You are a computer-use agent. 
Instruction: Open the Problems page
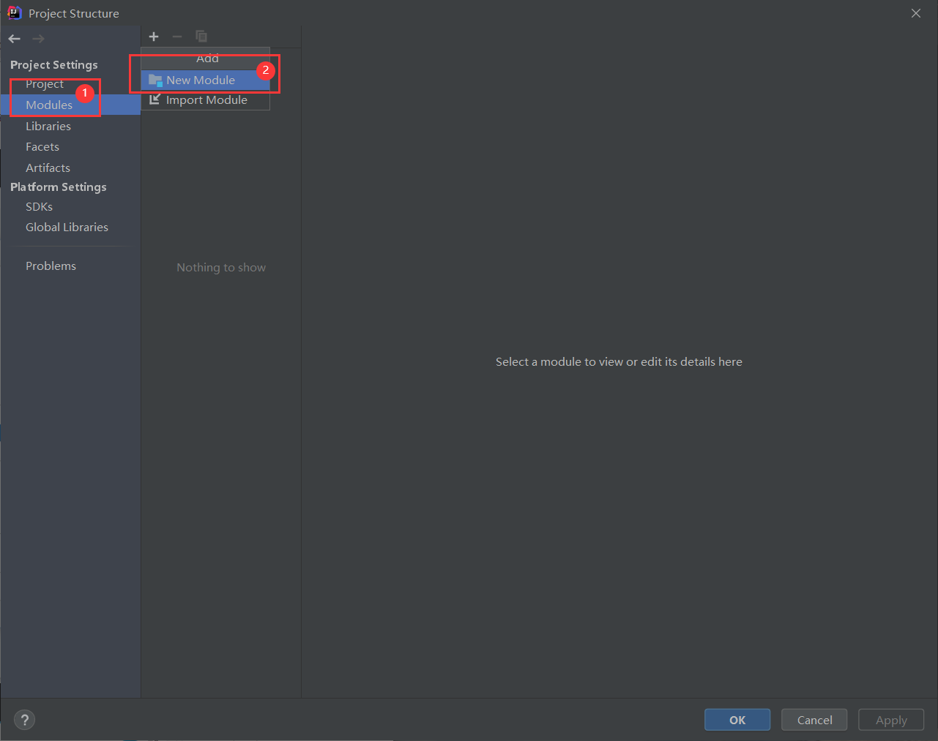51,266
